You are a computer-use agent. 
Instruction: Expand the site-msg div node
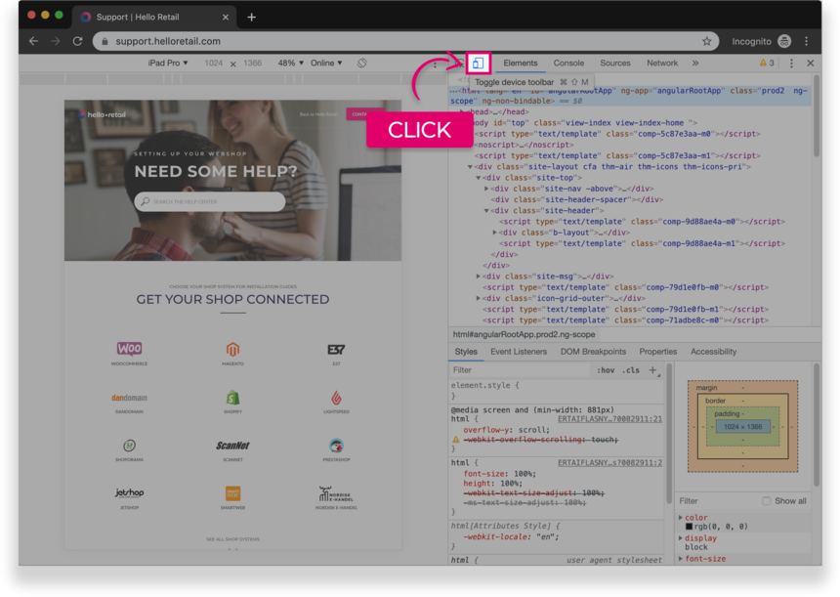pos(479,277)
